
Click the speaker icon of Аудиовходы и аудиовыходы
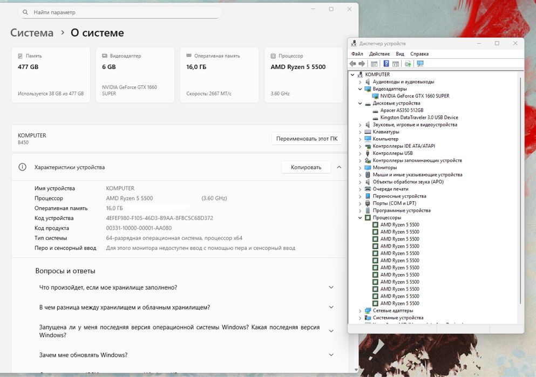[x=368, y=81]
